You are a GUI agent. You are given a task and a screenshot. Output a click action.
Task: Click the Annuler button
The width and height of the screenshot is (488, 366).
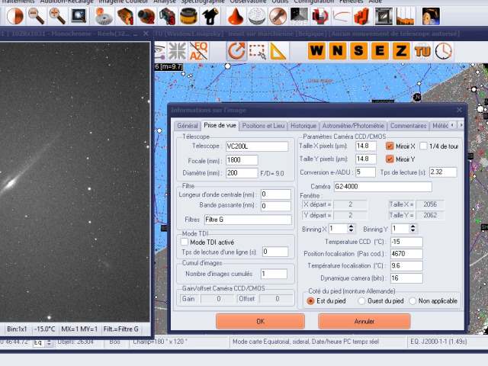coord(364,321)
